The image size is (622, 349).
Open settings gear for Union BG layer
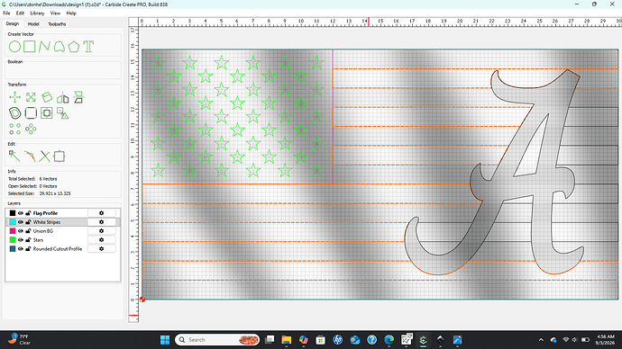tap(101, 231)
